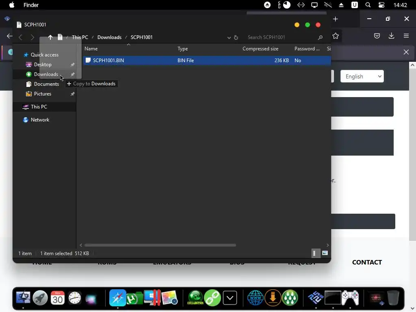Screen dimensions: 416x312
Task: Open Launchpad rocket in the dock
Action: 40,298
